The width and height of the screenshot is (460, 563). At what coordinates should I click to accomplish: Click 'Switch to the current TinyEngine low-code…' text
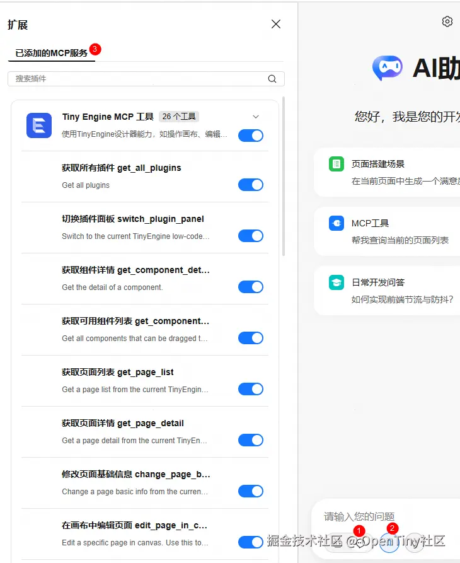(135, 236)
